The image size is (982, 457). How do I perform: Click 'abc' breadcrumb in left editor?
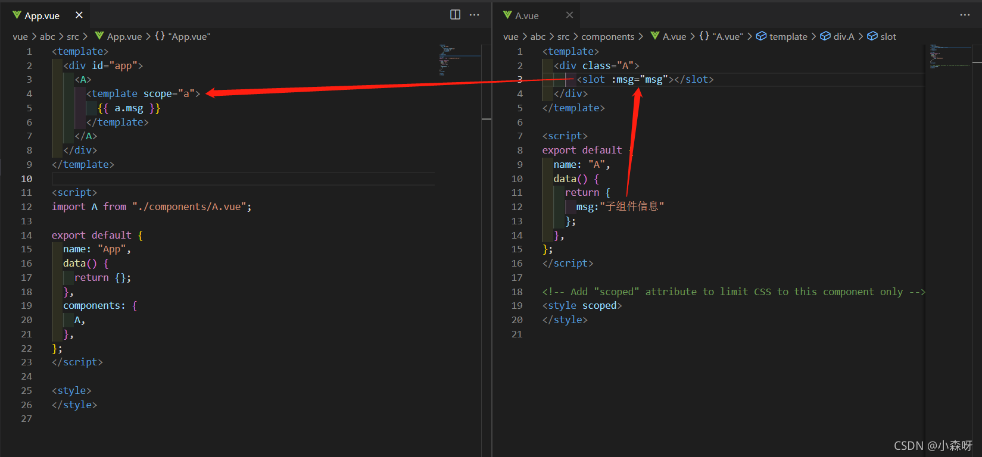coord(48,36)
